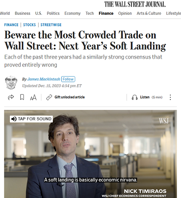Open the text size AA option
Viewport: 181px width, 198px height.
[x=33, y=97]
